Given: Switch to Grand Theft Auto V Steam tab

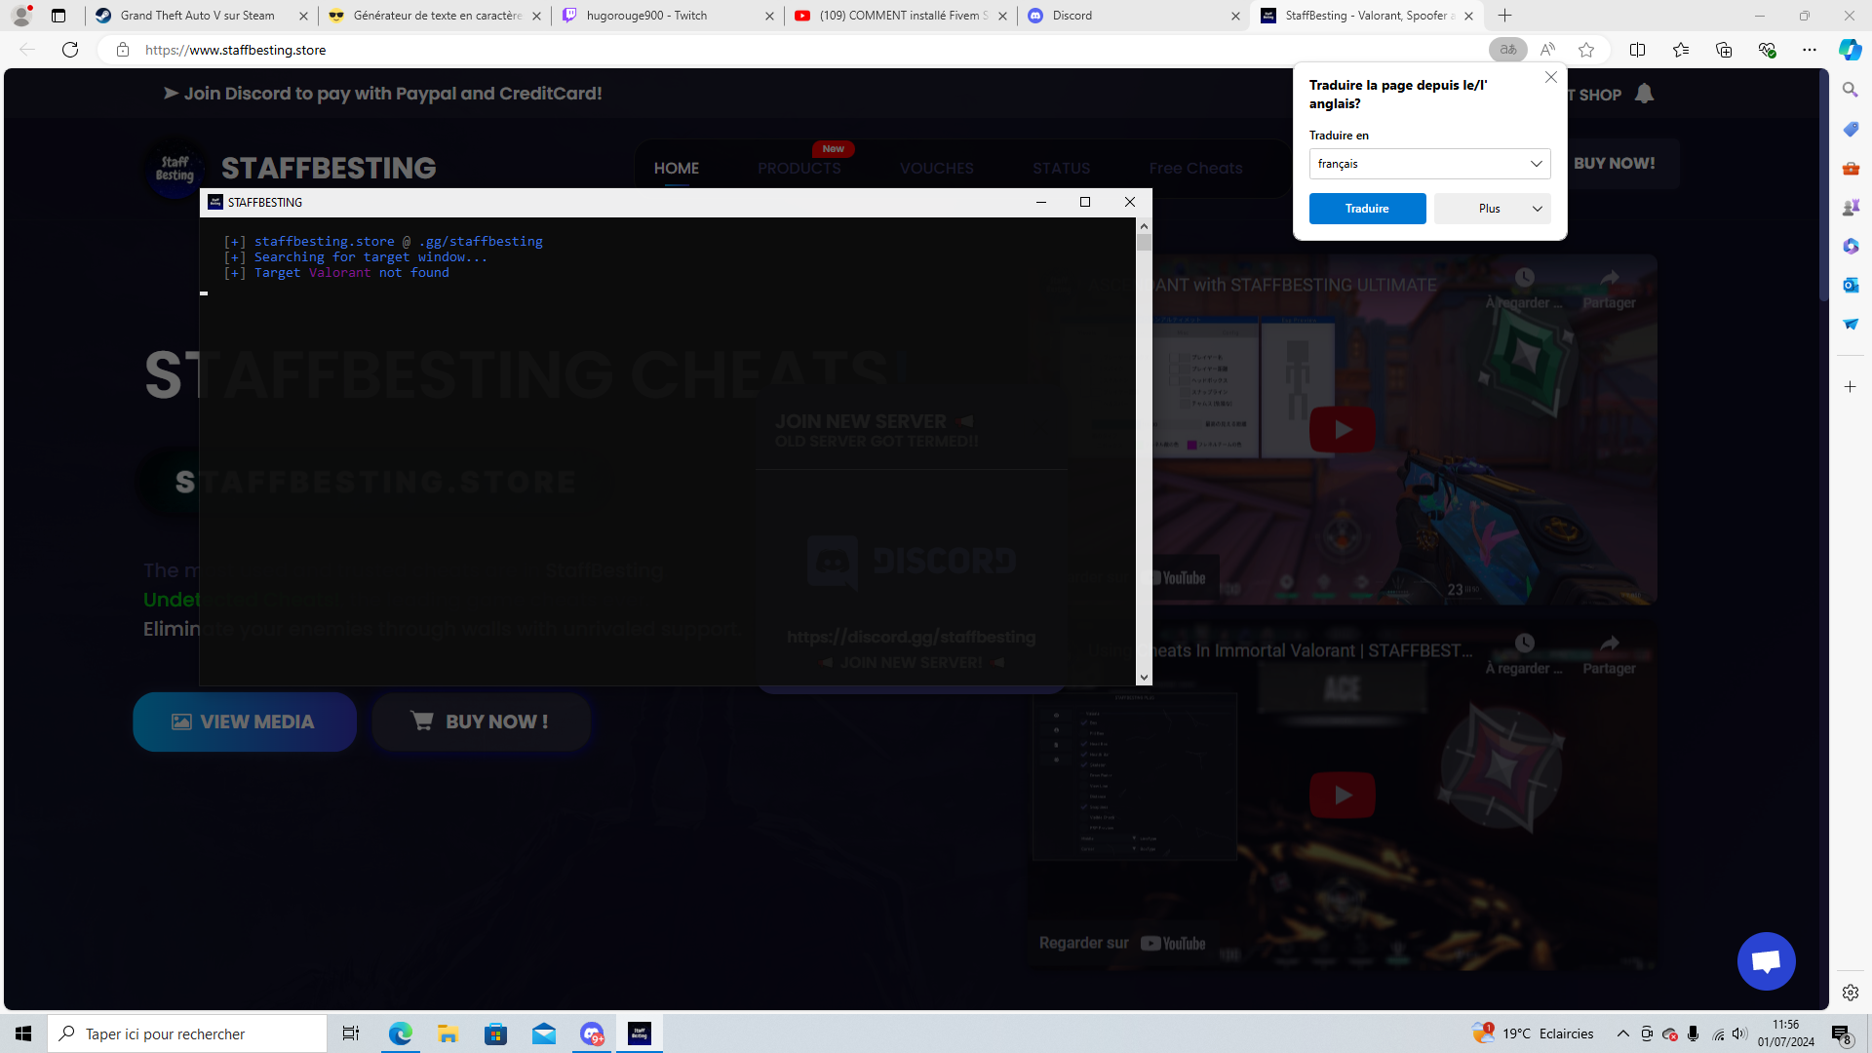Looking at the screenshot, I should tap(203, 16).
